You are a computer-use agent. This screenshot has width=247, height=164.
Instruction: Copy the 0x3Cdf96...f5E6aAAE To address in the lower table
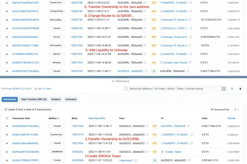[189, 126]
